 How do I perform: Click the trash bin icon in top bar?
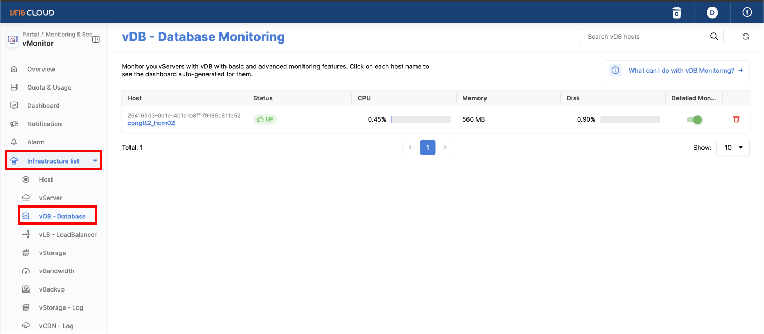point(676,12)
